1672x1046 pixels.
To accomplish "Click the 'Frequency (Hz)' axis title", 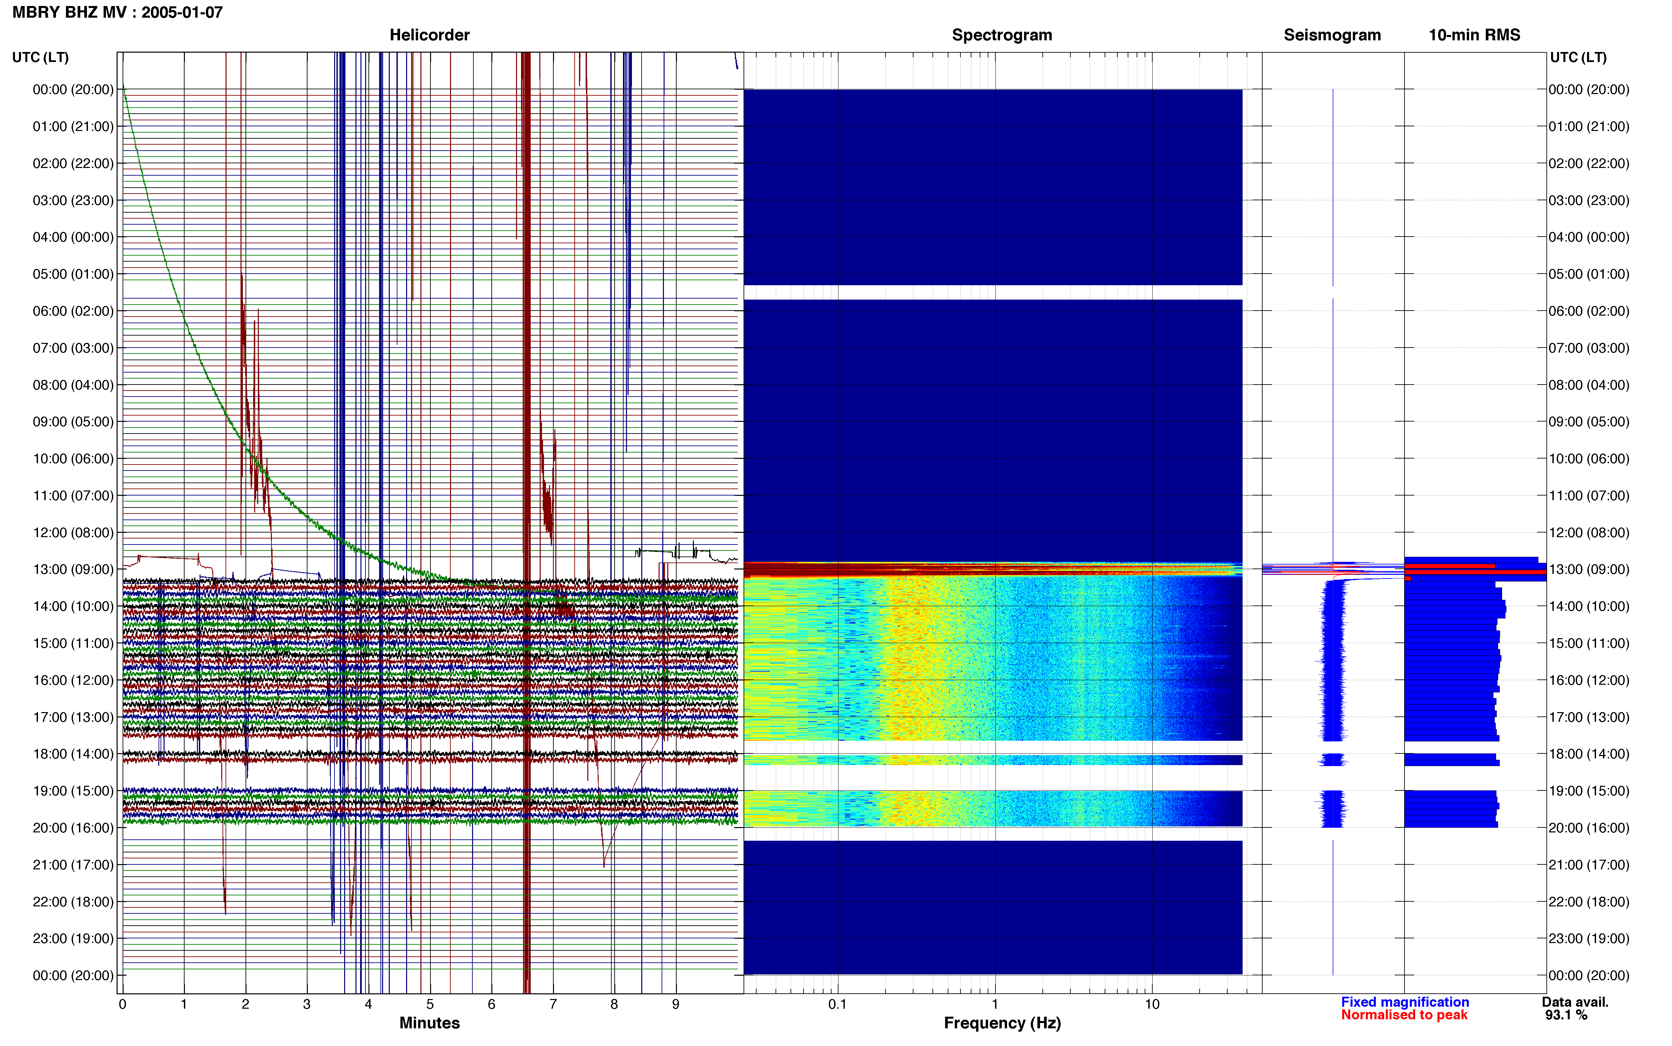I will click(x=1002, y=1022).
